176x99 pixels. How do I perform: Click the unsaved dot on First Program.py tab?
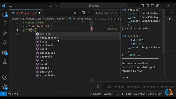coord(39,13)
